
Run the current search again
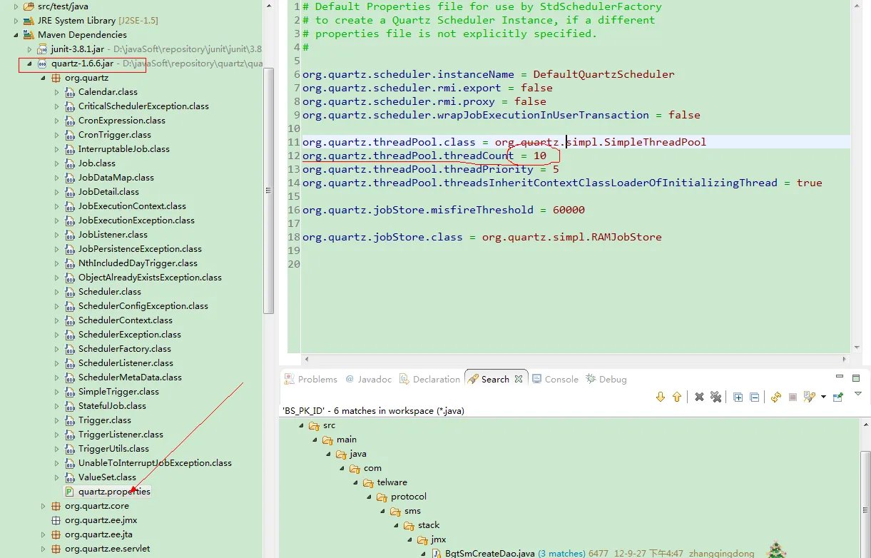click(x=776, y=397)
